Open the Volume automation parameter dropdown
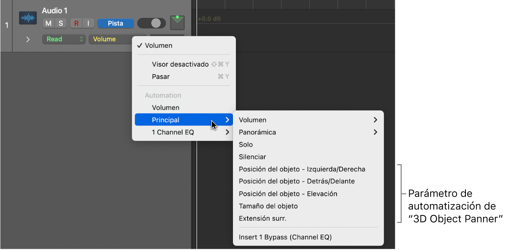 [110, 39]
